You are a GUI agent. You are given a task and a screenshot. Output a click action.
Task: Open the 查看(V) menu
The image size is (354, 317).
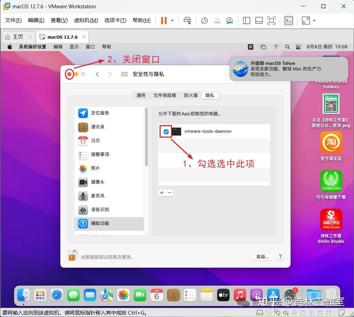(x=59, y=20)
